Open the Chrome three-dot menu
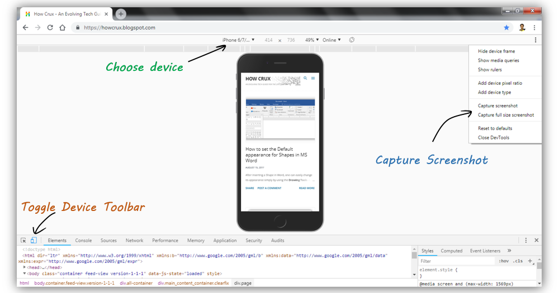 pyautogui.click(x=534, y=27)
